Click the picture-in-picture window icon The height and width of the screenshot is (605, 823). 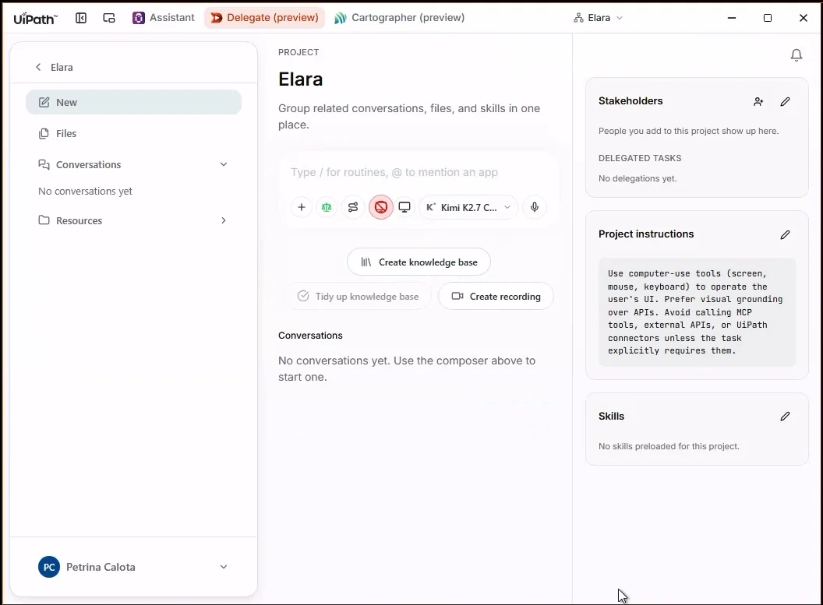108,18
